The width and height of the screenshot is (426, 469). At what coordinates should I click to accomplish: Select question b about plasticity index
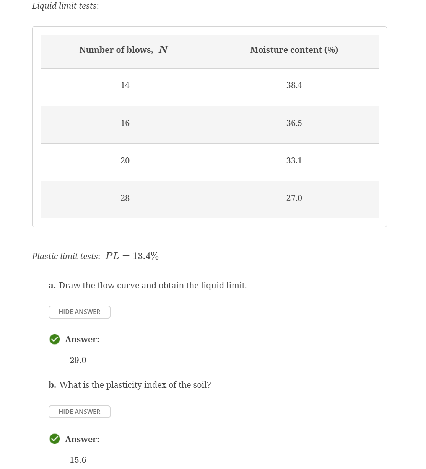[130, 385]
